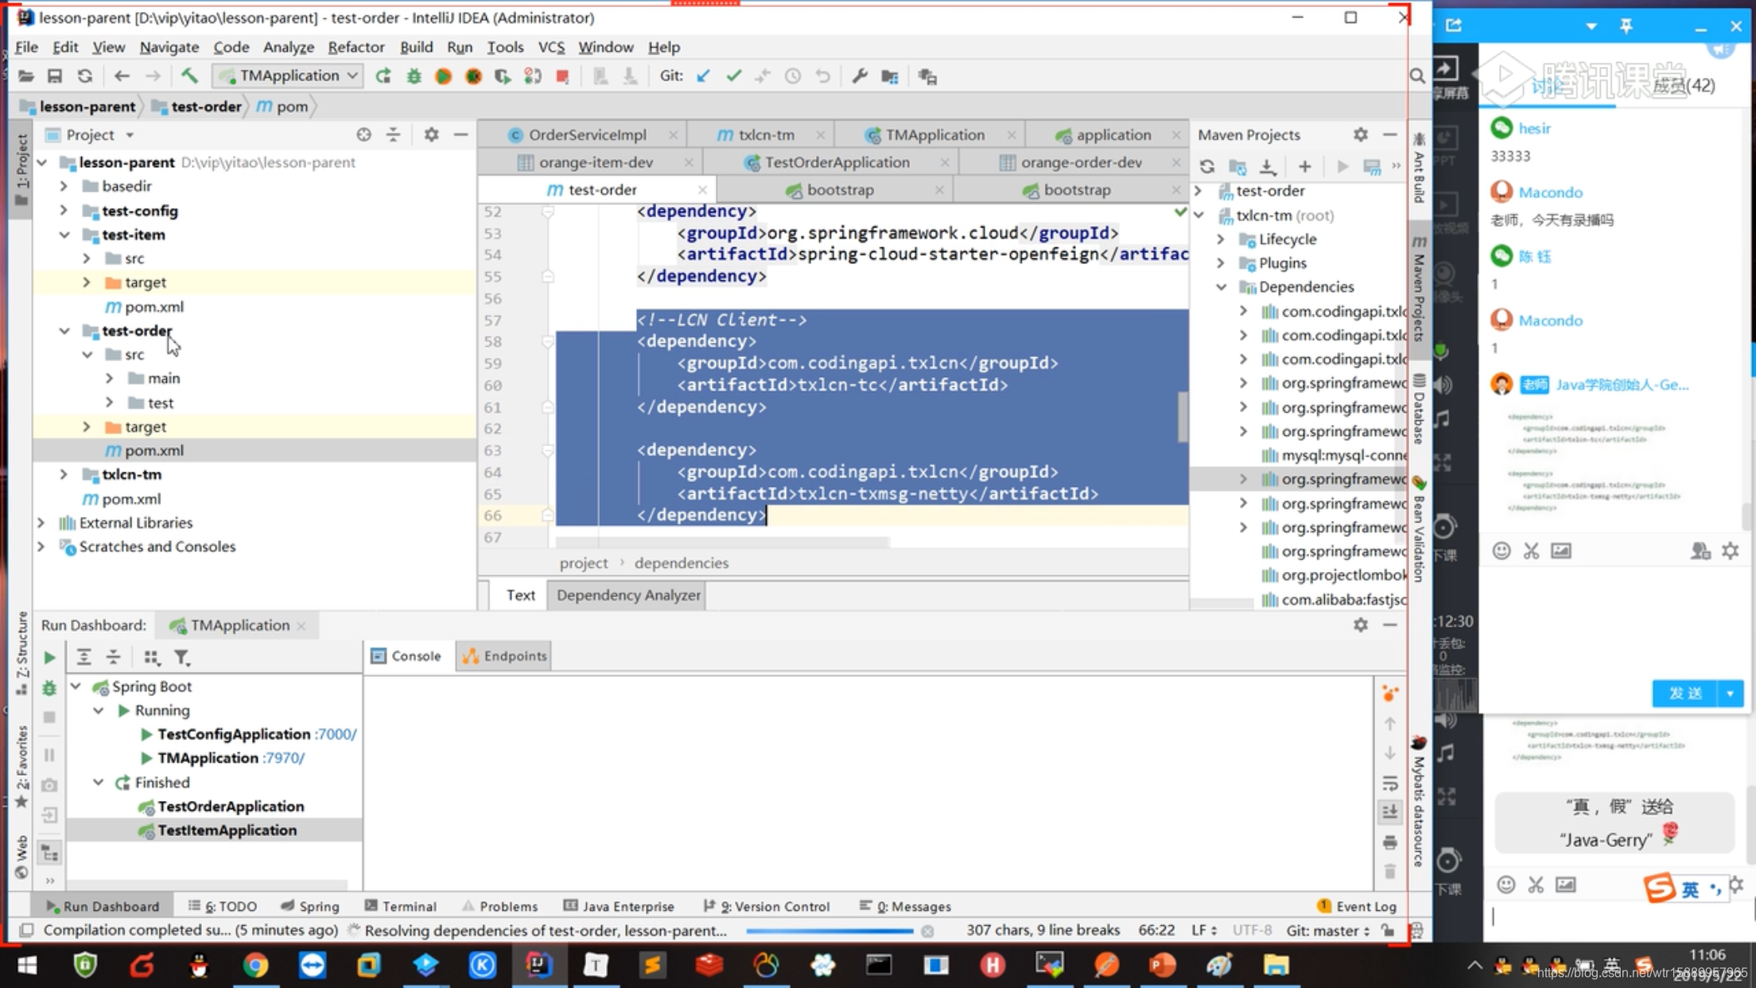
Task: Open the VCS menu
Action: [550, 47]
